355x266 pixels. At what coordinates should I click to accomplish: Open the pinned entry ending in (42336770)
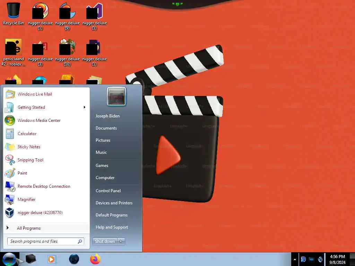[46, 213]
